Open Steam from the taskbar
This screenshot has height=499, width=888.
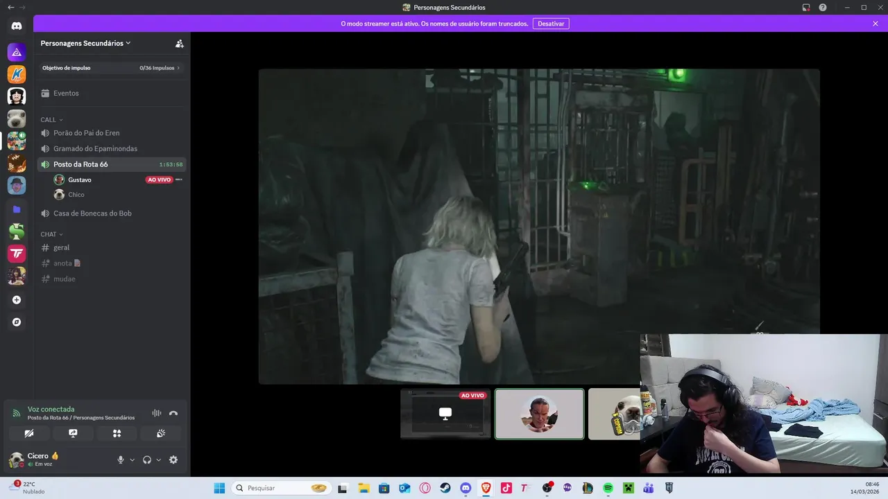pos(445,488)
